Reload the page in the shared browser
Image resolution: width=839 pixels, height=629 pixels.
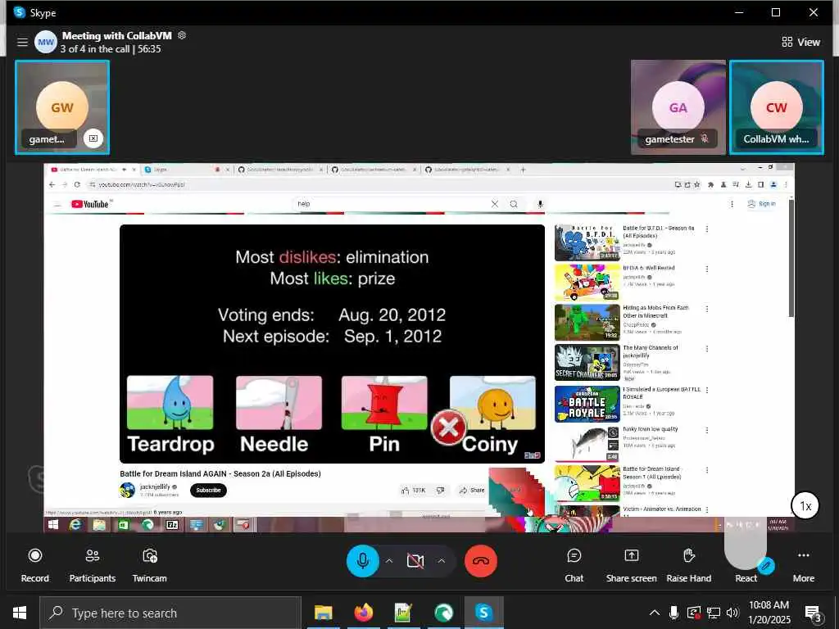tap(77, 184)
